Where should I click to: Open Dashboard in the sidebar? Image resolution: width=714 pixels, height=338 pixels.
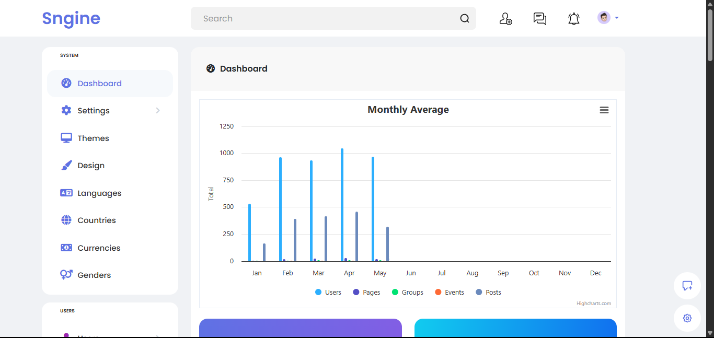pyautogui.click(x=110, y=84)
